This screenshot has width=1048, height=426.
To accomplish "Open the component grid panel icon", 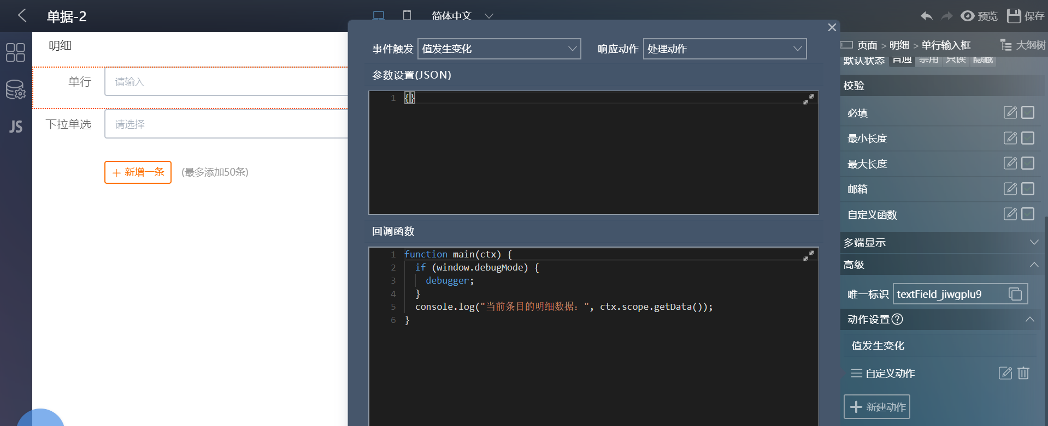I will (15, 52).
